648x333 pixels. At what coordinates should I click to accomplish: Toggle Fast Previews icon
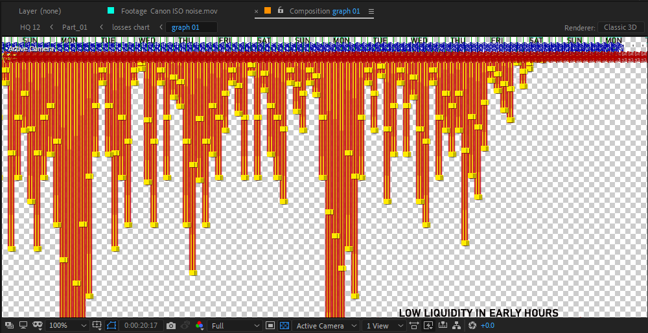(428, 326)
